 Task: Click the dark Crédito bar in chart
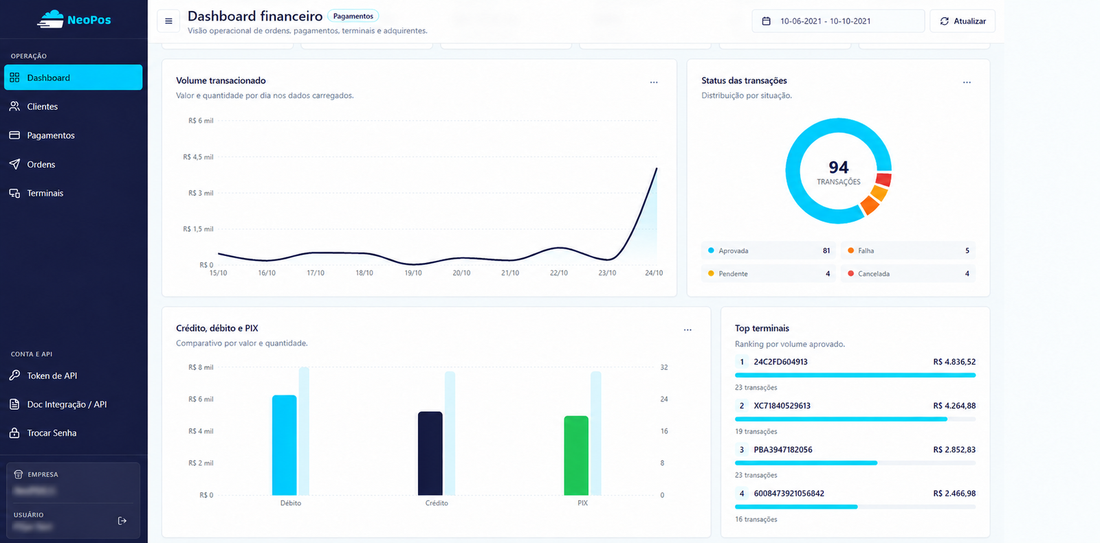tap(430, 453)
